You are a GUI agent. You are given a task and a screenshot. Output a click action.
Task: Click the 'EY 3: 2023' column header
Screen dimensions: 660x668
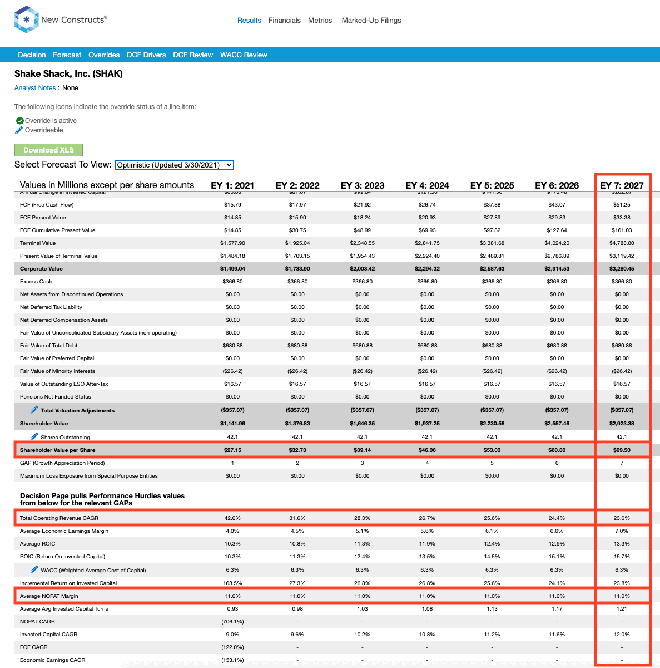pyautogui.click(x=363, y=185)
